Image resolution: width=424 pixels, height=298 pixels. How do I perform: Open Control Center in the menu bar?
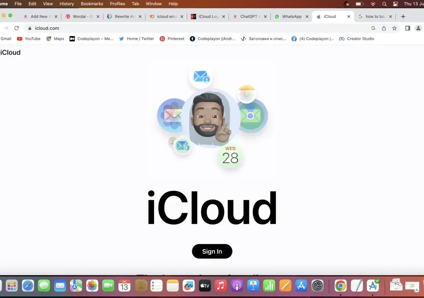(x=395, y=4)
